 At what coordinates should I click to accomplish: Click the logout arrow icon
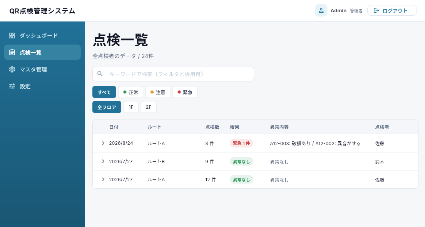[x=376, y=10]
